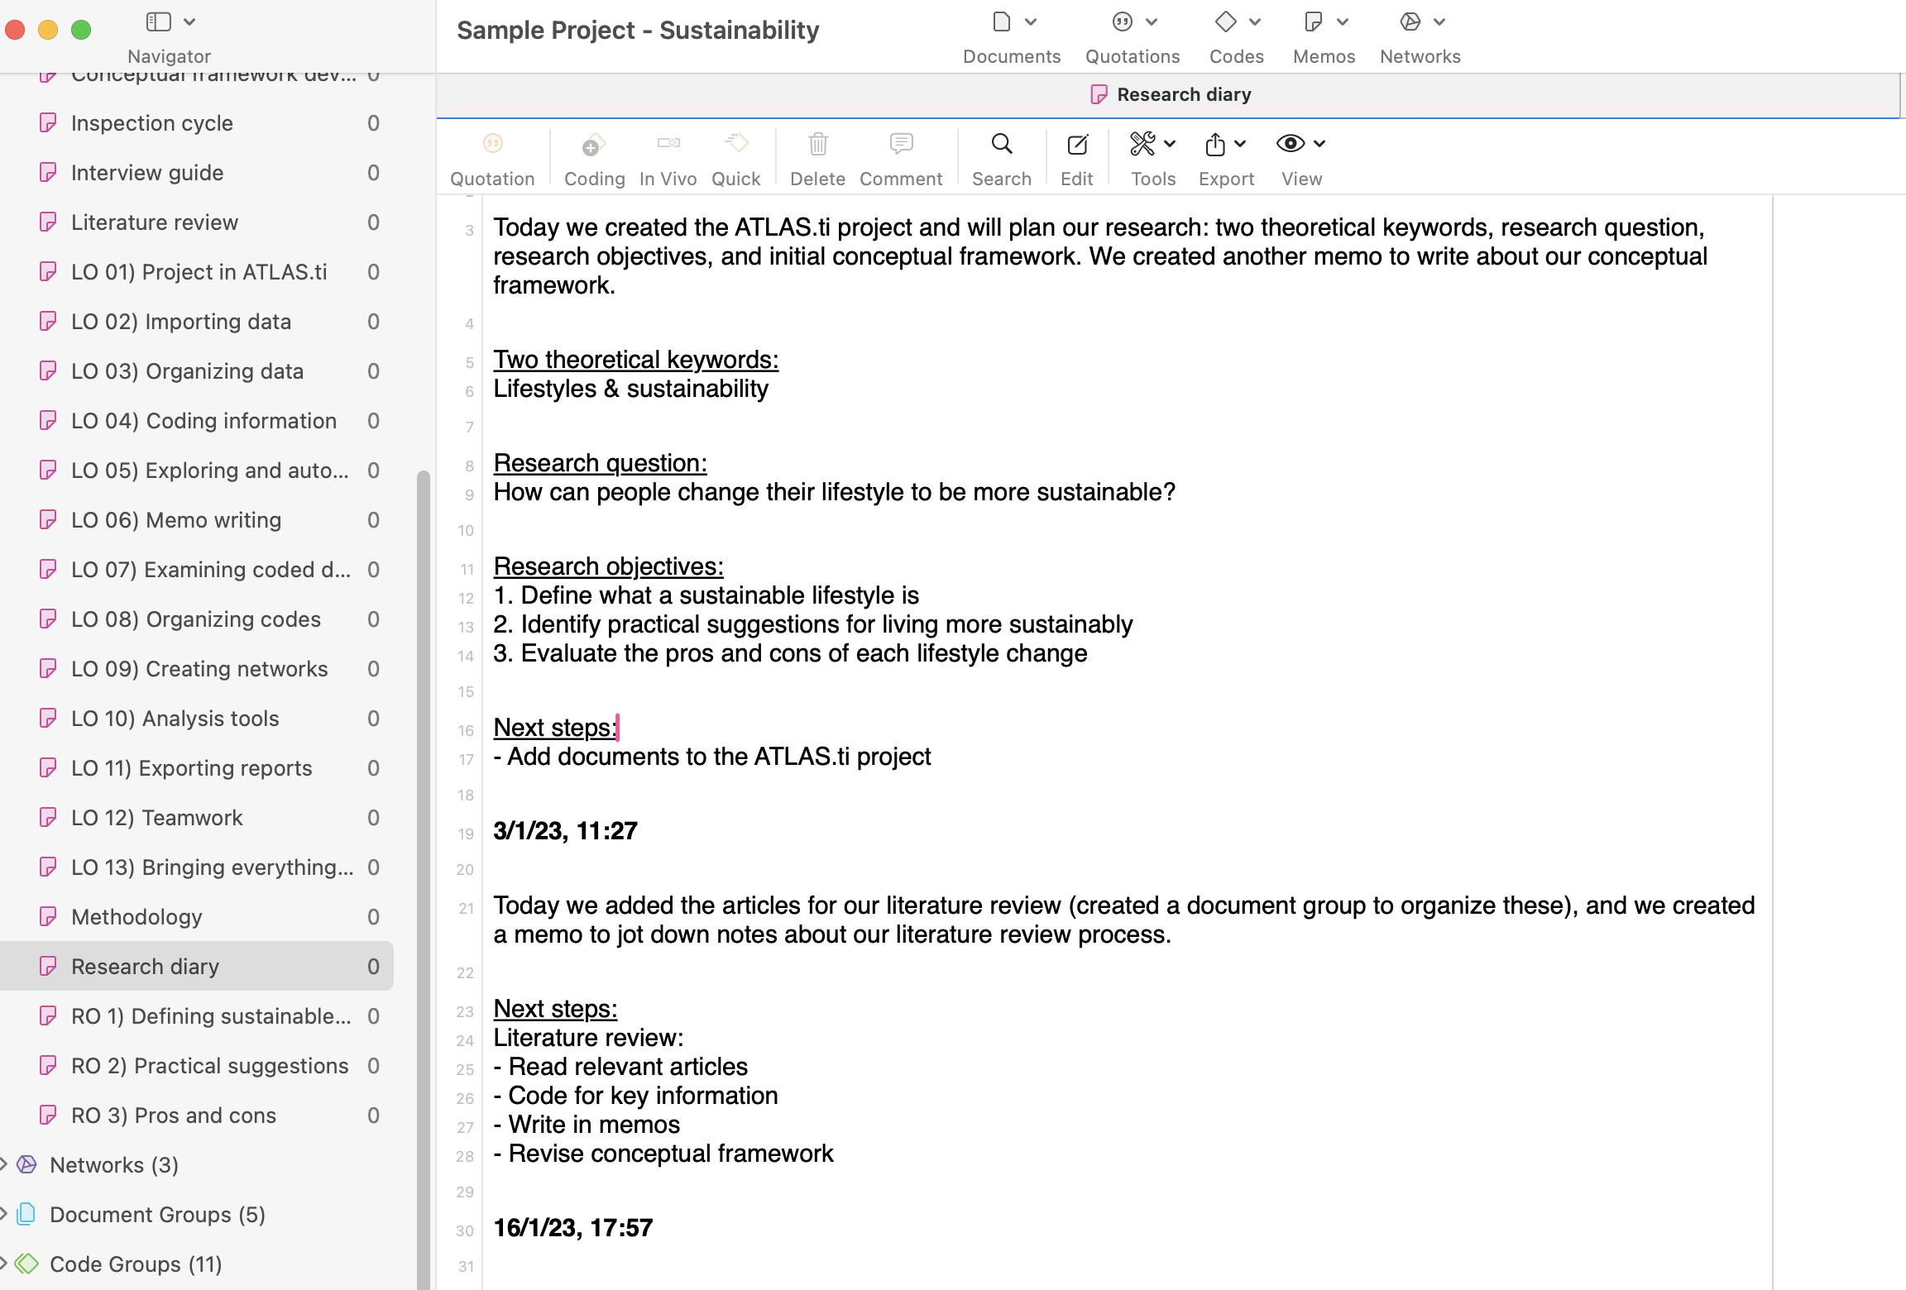Open the View eye options

tap(1301, 144)
